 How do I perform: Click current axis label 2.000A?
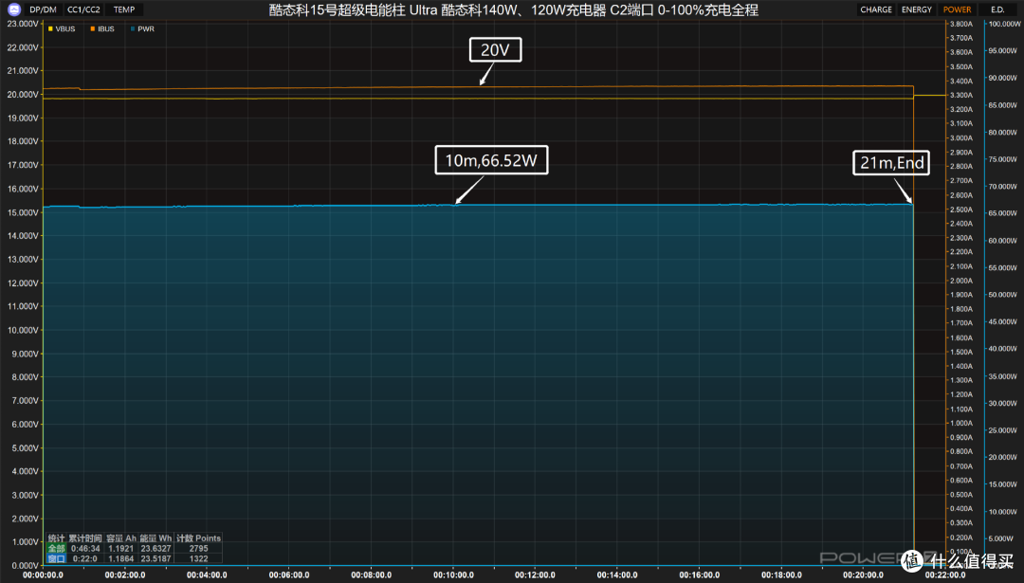(x=960, y=281)
